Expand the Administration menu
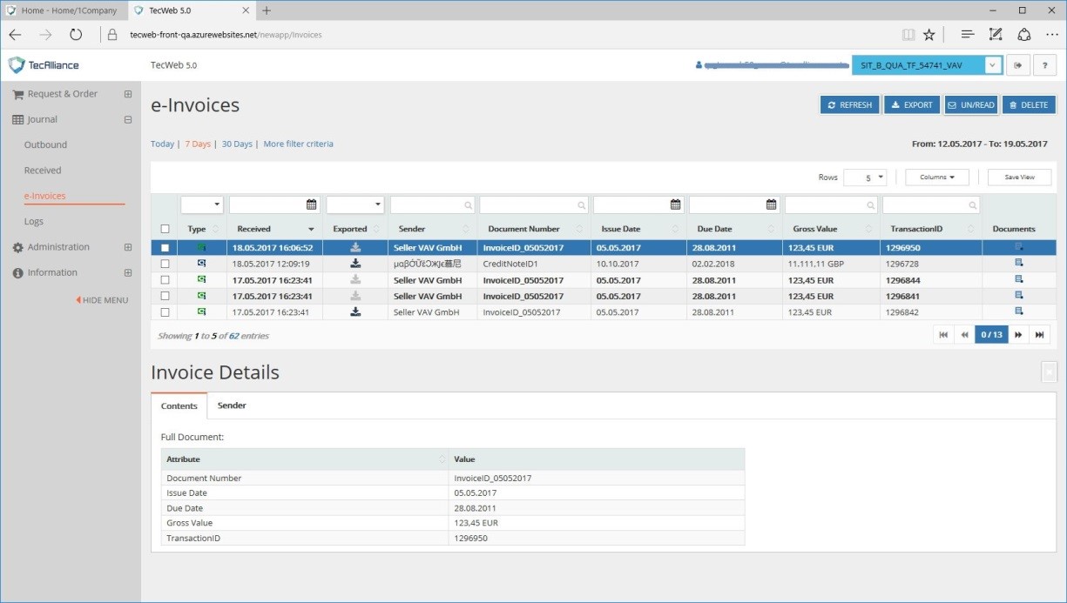 click(x=128, y=247)
